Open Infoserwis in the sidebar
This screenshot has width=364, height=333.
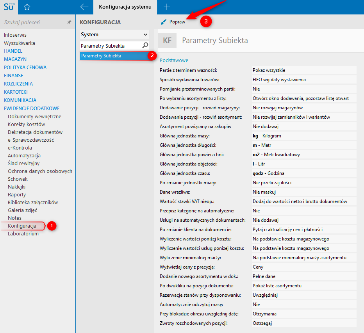[x=15, y=35]
